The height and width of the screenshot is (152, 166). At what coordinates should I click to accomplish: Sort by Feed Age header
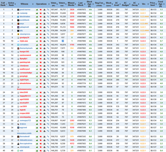point(161,4)
